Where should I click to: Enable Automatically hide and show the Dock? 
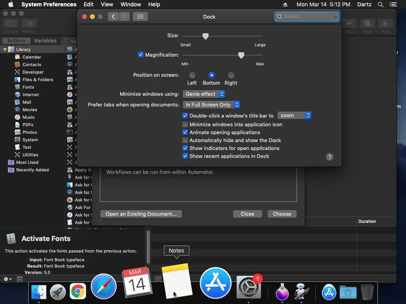point(185,140)
